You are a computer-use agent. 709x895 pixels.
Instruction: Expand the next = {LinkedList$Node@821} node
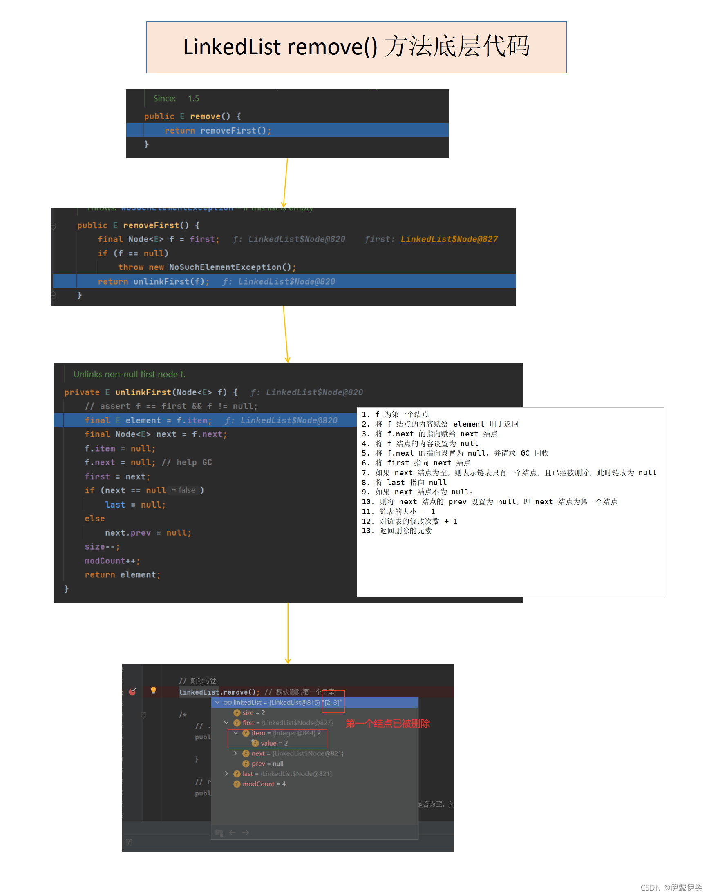pos(236,753)
